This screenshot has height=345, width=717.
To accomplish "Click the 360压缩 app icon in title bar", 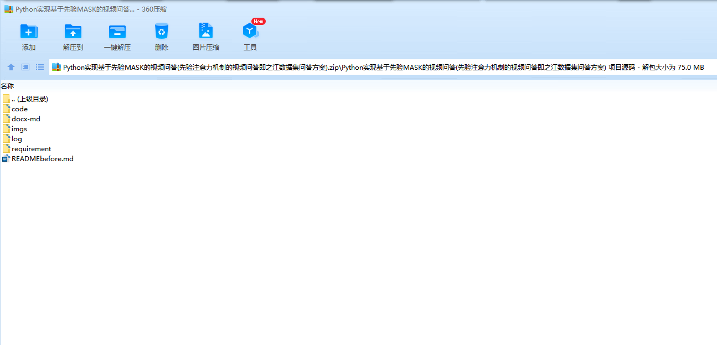I will click(9, 9).
